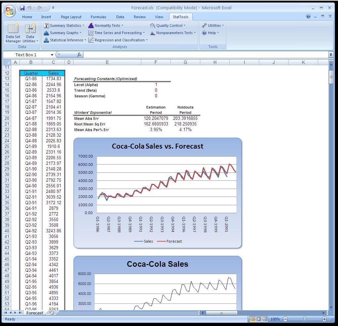Select Mean Abs Err estimation value 120.2047079
The image size is (338, 326).
(156, 118)
